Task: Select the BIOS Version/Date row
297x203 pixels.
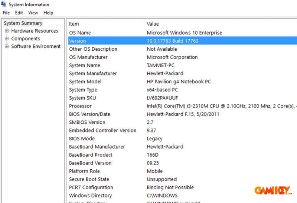Action: tap(183, 114)
